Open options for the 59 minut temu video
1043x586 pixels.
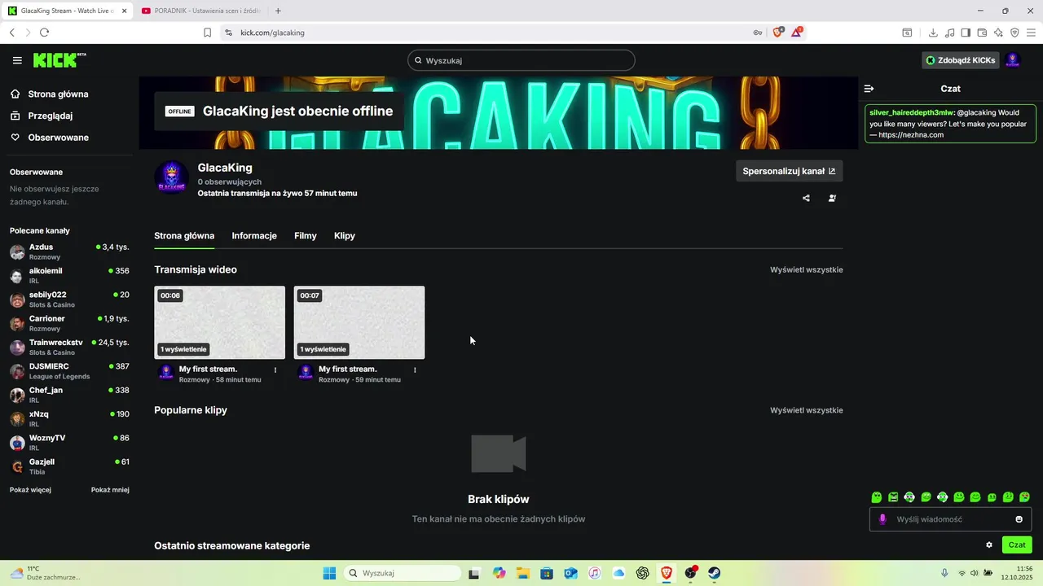pos(415,370)
